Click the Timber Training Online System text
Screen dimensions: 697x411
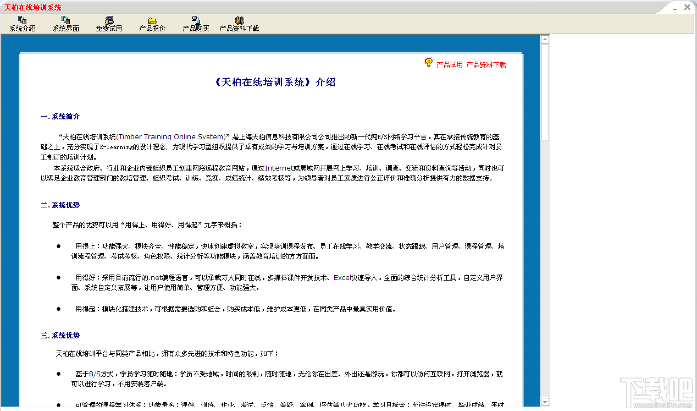[x=171, y=137]
